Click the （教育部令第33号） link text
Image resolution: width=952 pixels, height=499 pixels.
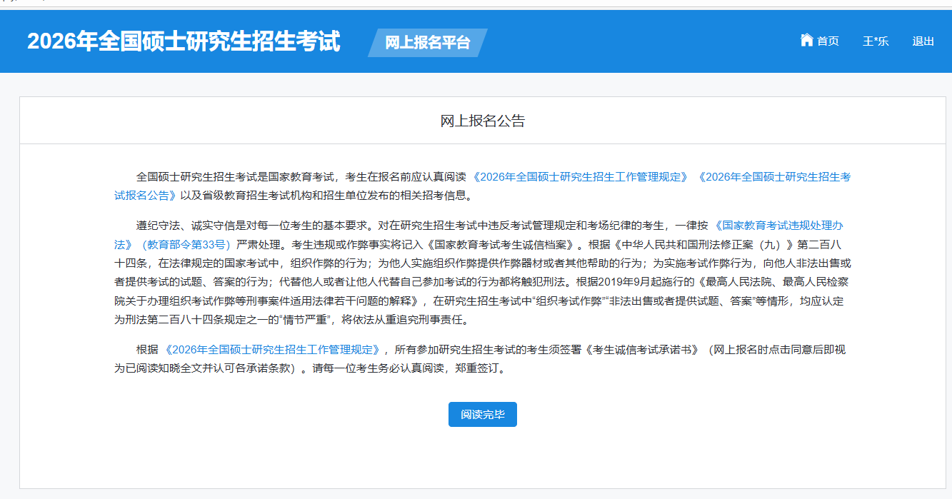pyautogui.click(x=184, y=245)
